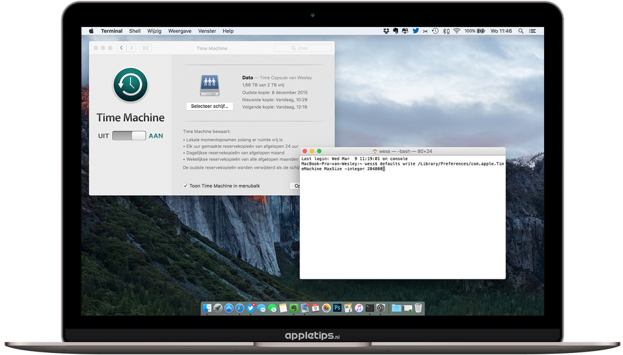623x355 pixels.
Task: Open Photos from the Dock
Action: 327,308
